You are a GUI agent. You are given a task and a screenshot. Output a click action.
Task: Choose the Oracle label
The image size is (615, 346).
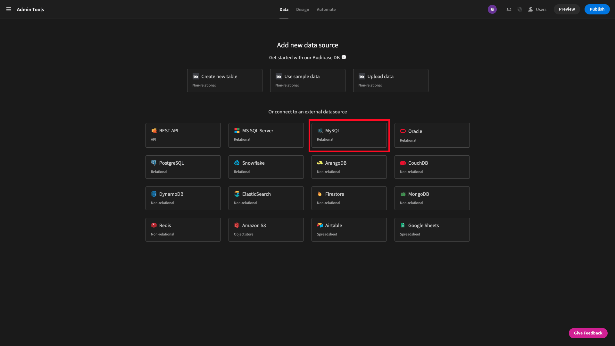[x=415, y=131]
